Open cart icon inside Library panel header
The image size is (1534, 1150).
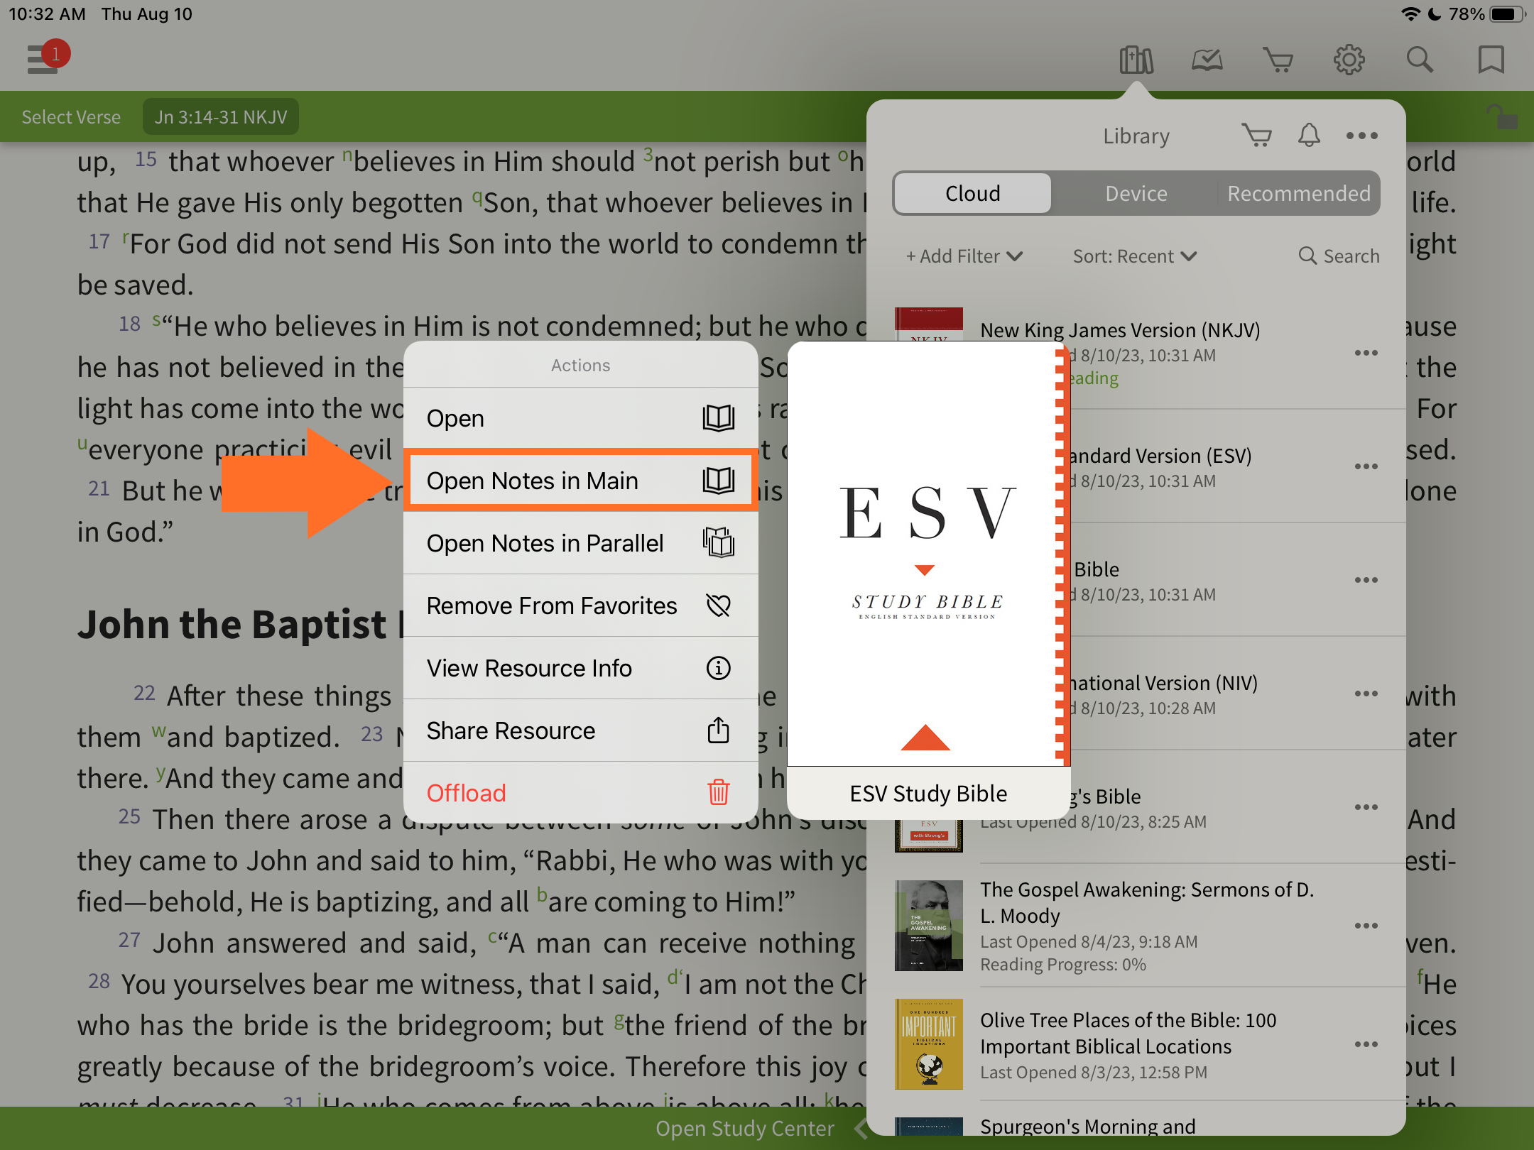click(1256, 135)
